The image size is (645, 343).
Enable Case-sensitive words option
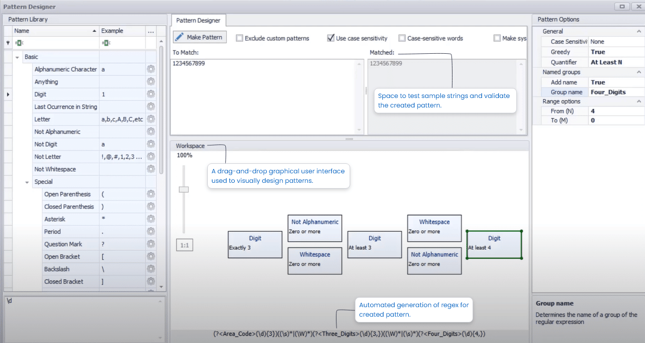402,38
